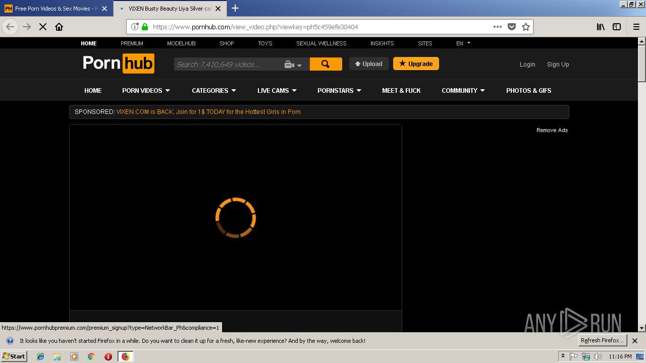Image resolution: width=646 pixels, height=363 pixels.
Task: Click the volume speaker tray icon
Action: 598,356
